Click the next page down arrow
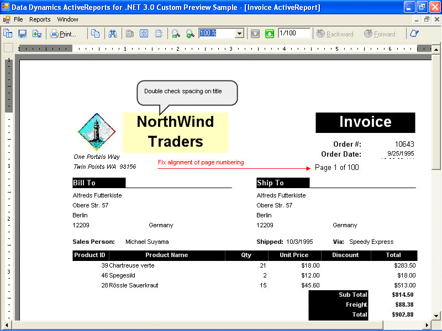 click(270, 34)
